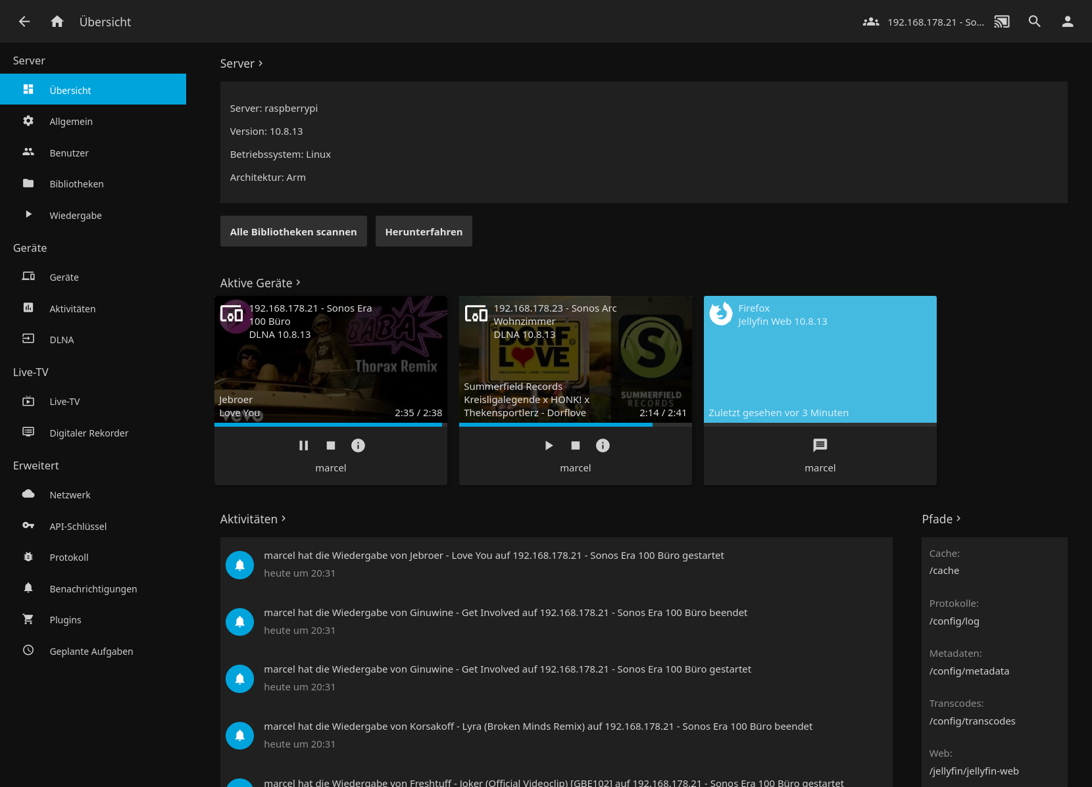Click the Jebroer Love You progress bar

[331, 425]
